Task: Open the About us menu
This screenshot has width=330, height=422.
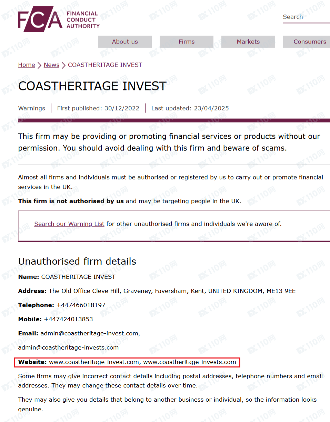Action: (125, 42)
